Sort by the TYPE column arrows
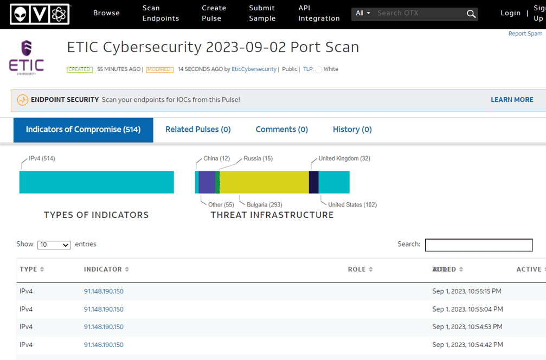Image resolution: width=546 pixels, height=360 pixels. [42, 269]
